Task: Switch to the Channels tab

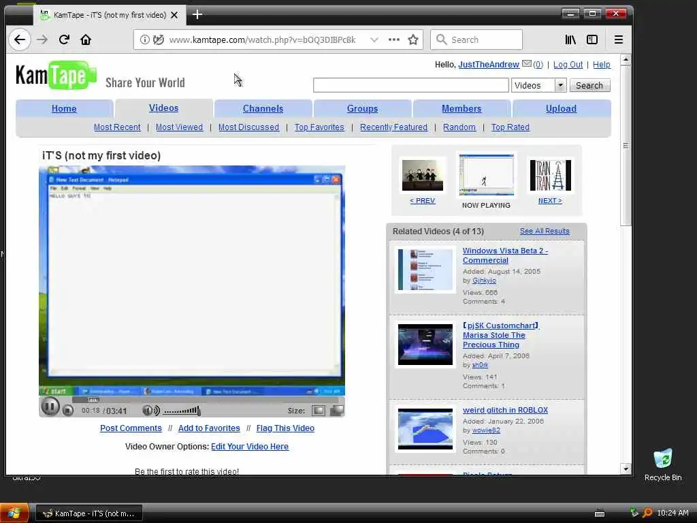Action: [x=263, y=108]
